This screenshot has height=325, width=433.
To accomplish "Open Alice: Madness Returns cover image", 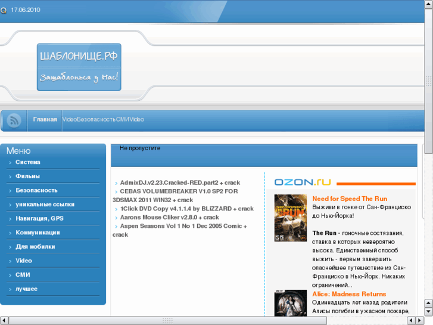I will 291,303.
